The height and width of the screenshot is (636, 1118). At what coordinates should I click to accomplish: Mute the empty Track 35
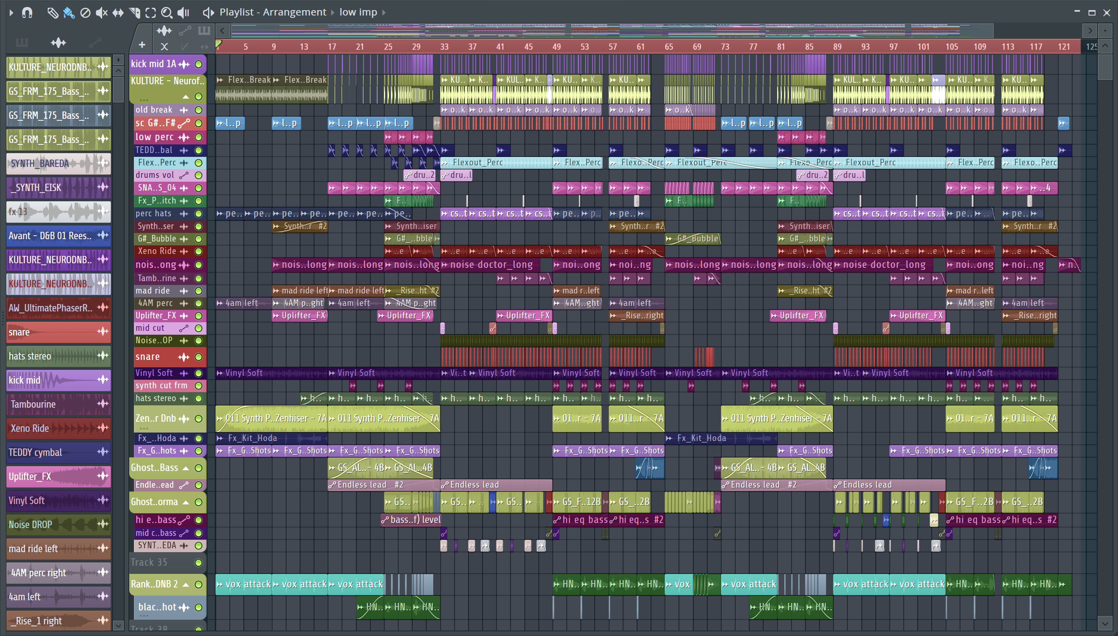click(199, 563)
